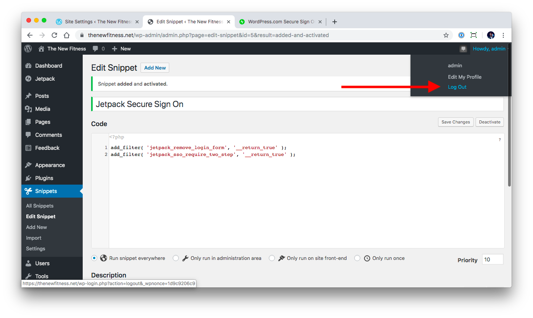Go to Posts in the sidebar

(x=52, y=96)
